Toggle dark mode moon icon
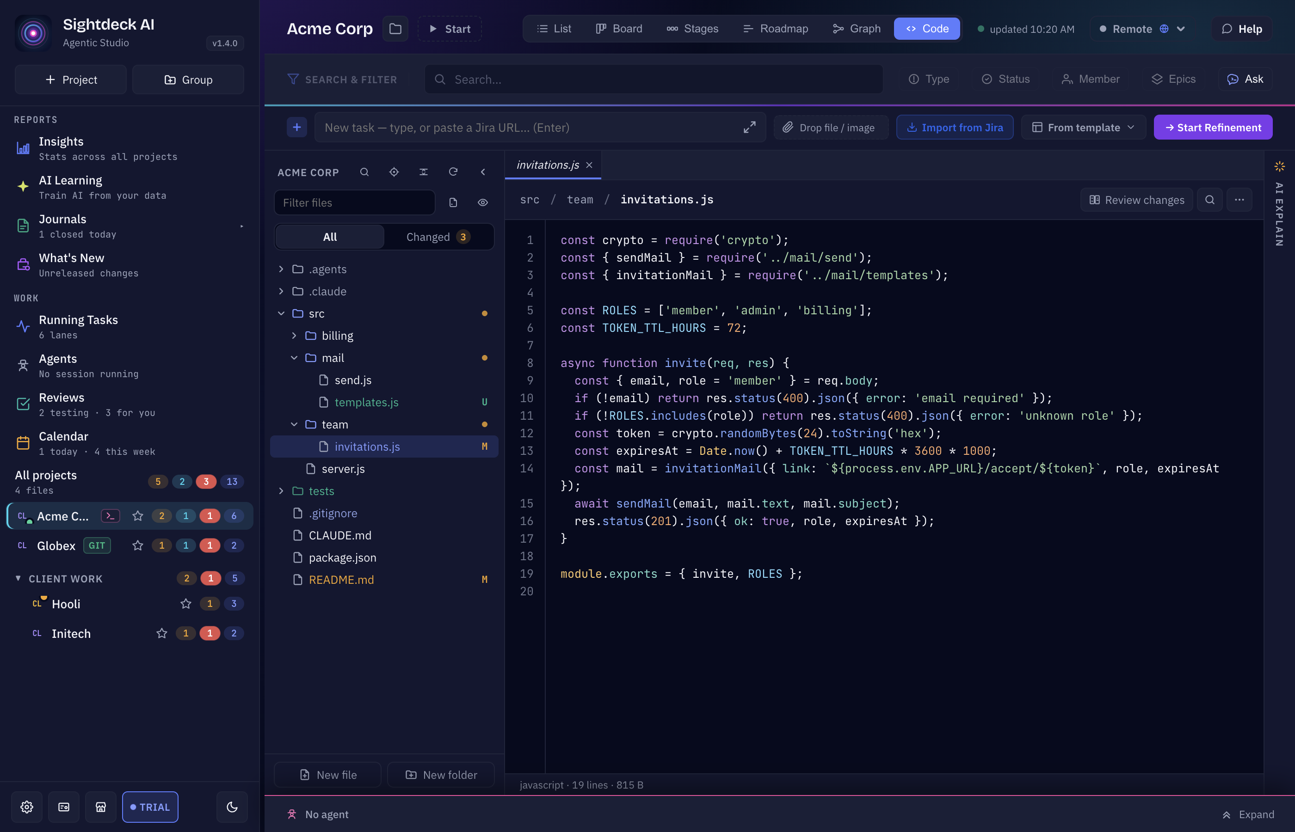 coord(232,807)
